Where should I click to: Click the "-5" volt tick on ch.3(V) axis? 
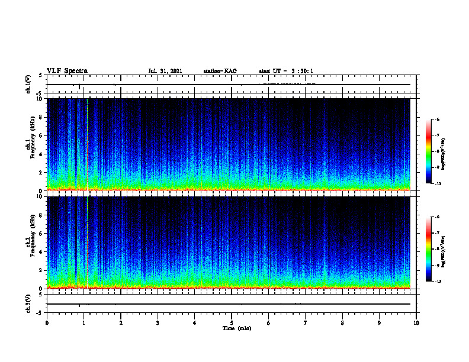[x=40, y=313]
